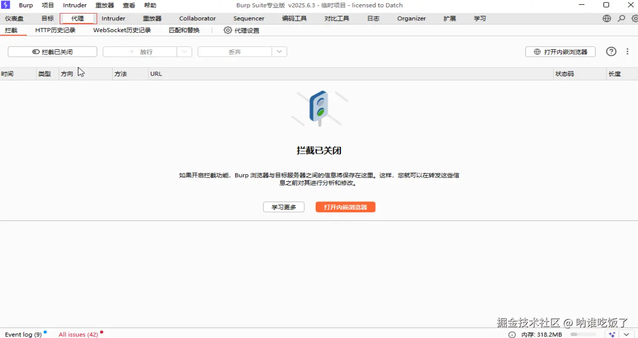Switch to the 重放器 tool tab

(x=152, y=19)
